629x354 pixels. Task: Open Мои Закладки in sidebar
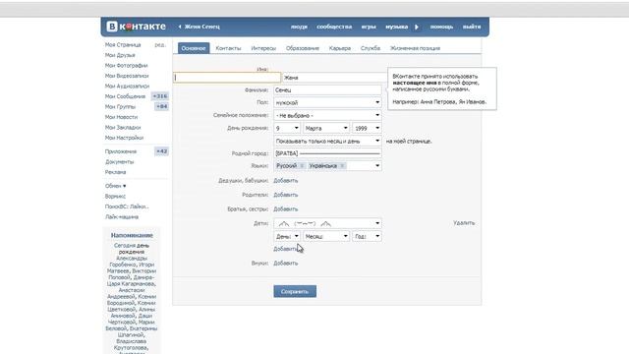123,127
